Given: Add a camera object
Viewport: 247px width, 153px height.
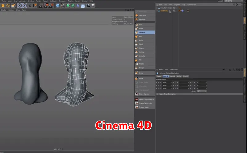Looking at the screenshot, I should pyautogui.click(x=88, y=6).
